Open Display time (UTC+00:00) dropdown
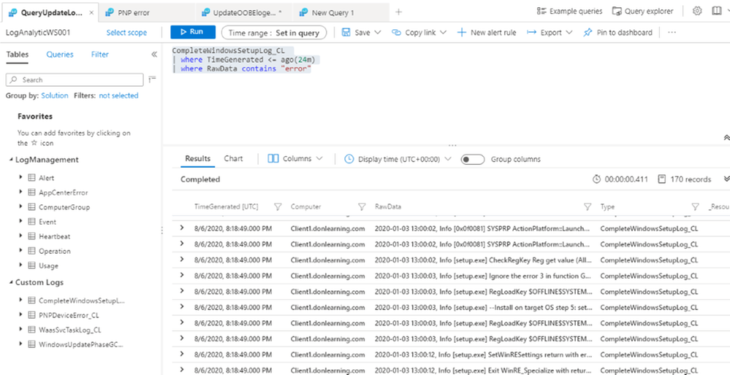 point(398,159)
